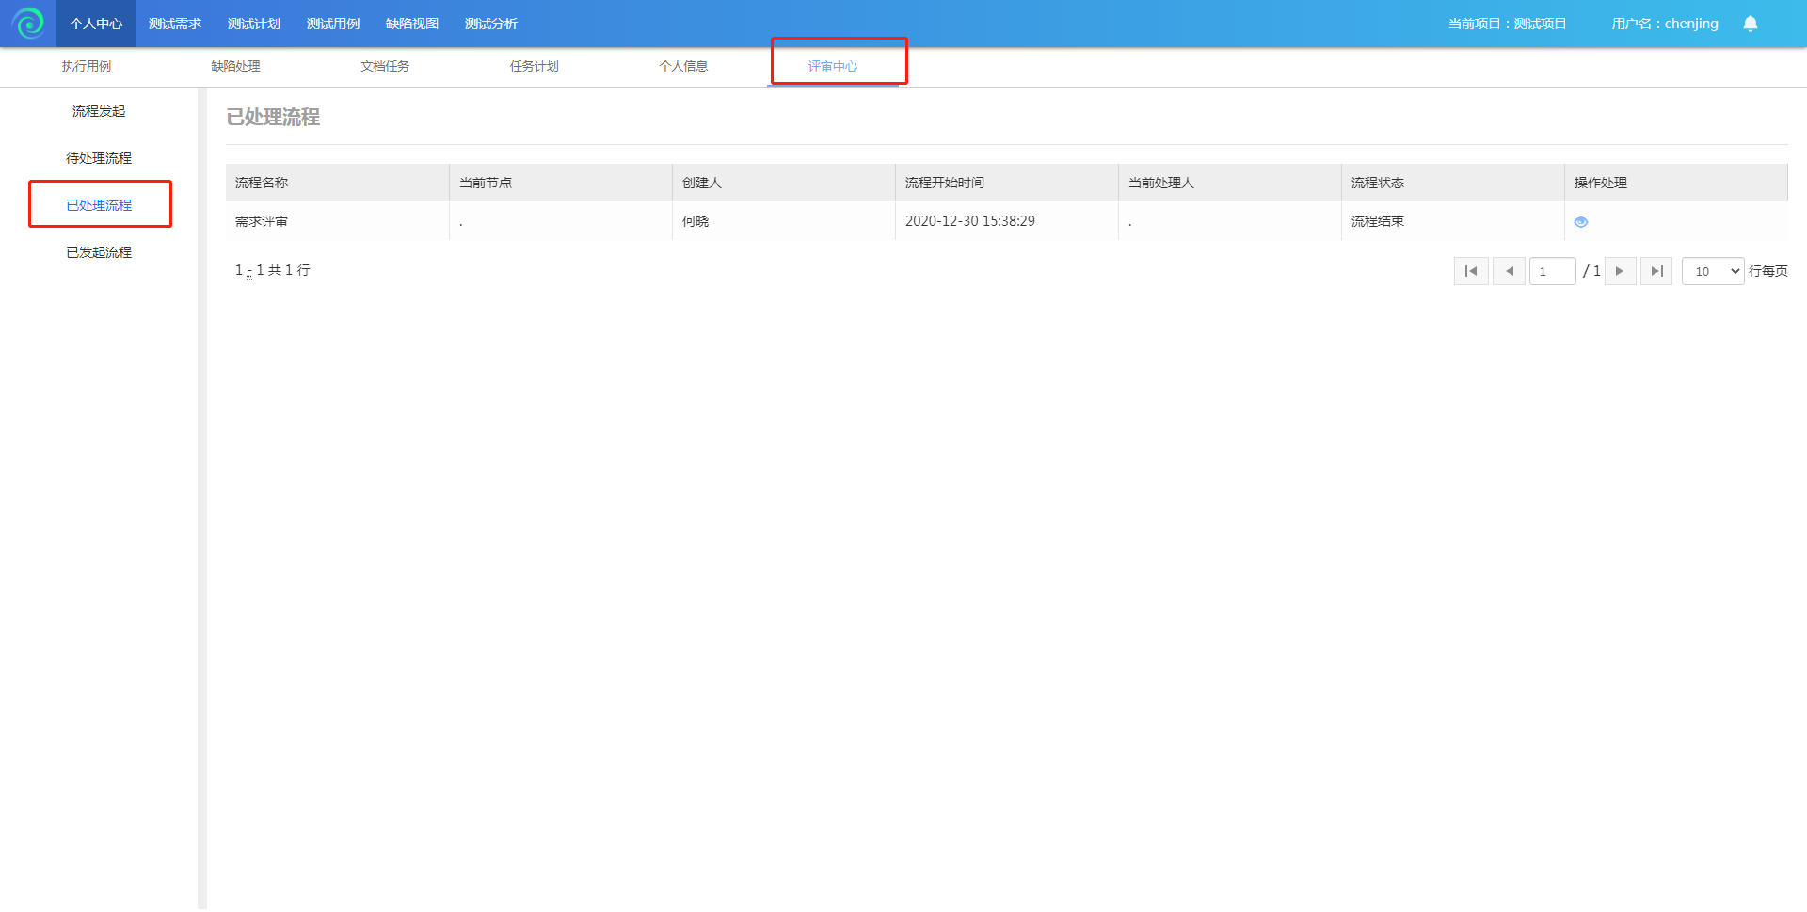This screenshot has height=912, width=1807.
Task: Open the 缺陷视图 top menu
Action: tap(412, 24)
